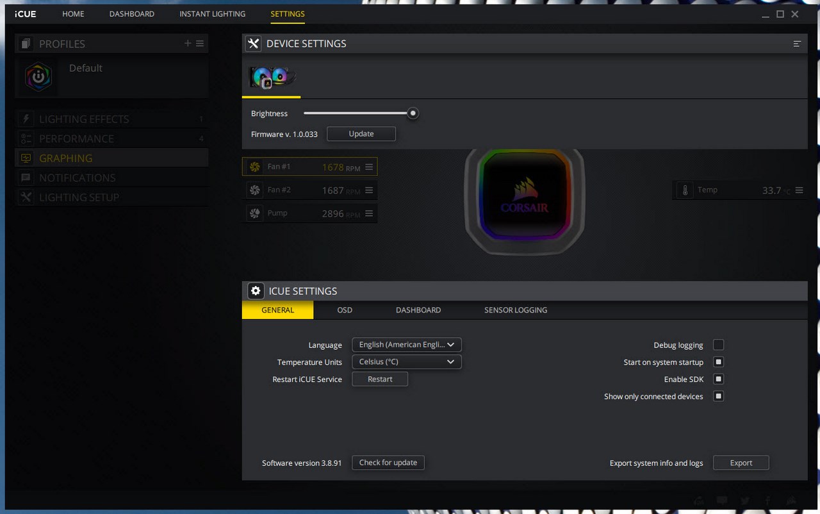Click the Fan #2 fan icon

255,190
